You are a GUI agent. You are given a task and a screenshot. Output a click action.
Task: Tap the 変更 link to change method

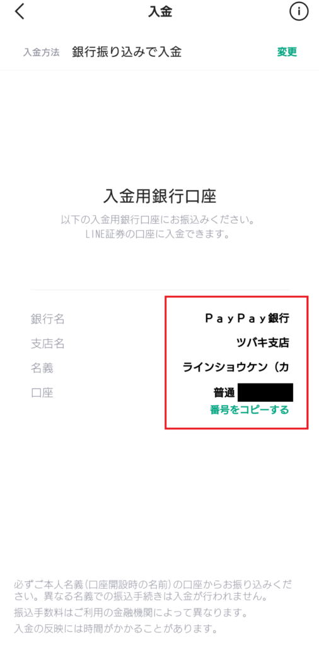pyautogui.click(x=287, y=52)
